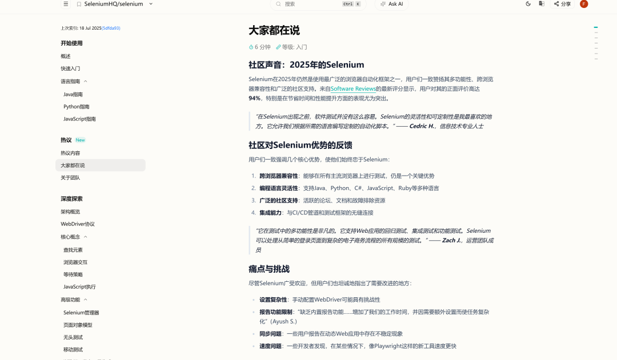
Task: Toggle dark mode moon icon
Action: [528, 4]
